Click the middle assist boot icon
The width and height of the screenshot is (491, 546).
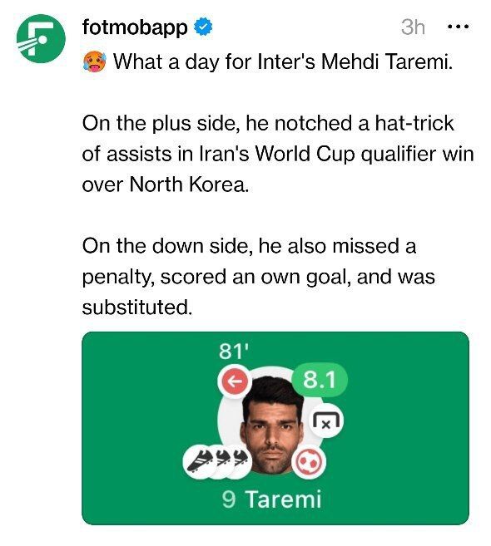(223, 458)
